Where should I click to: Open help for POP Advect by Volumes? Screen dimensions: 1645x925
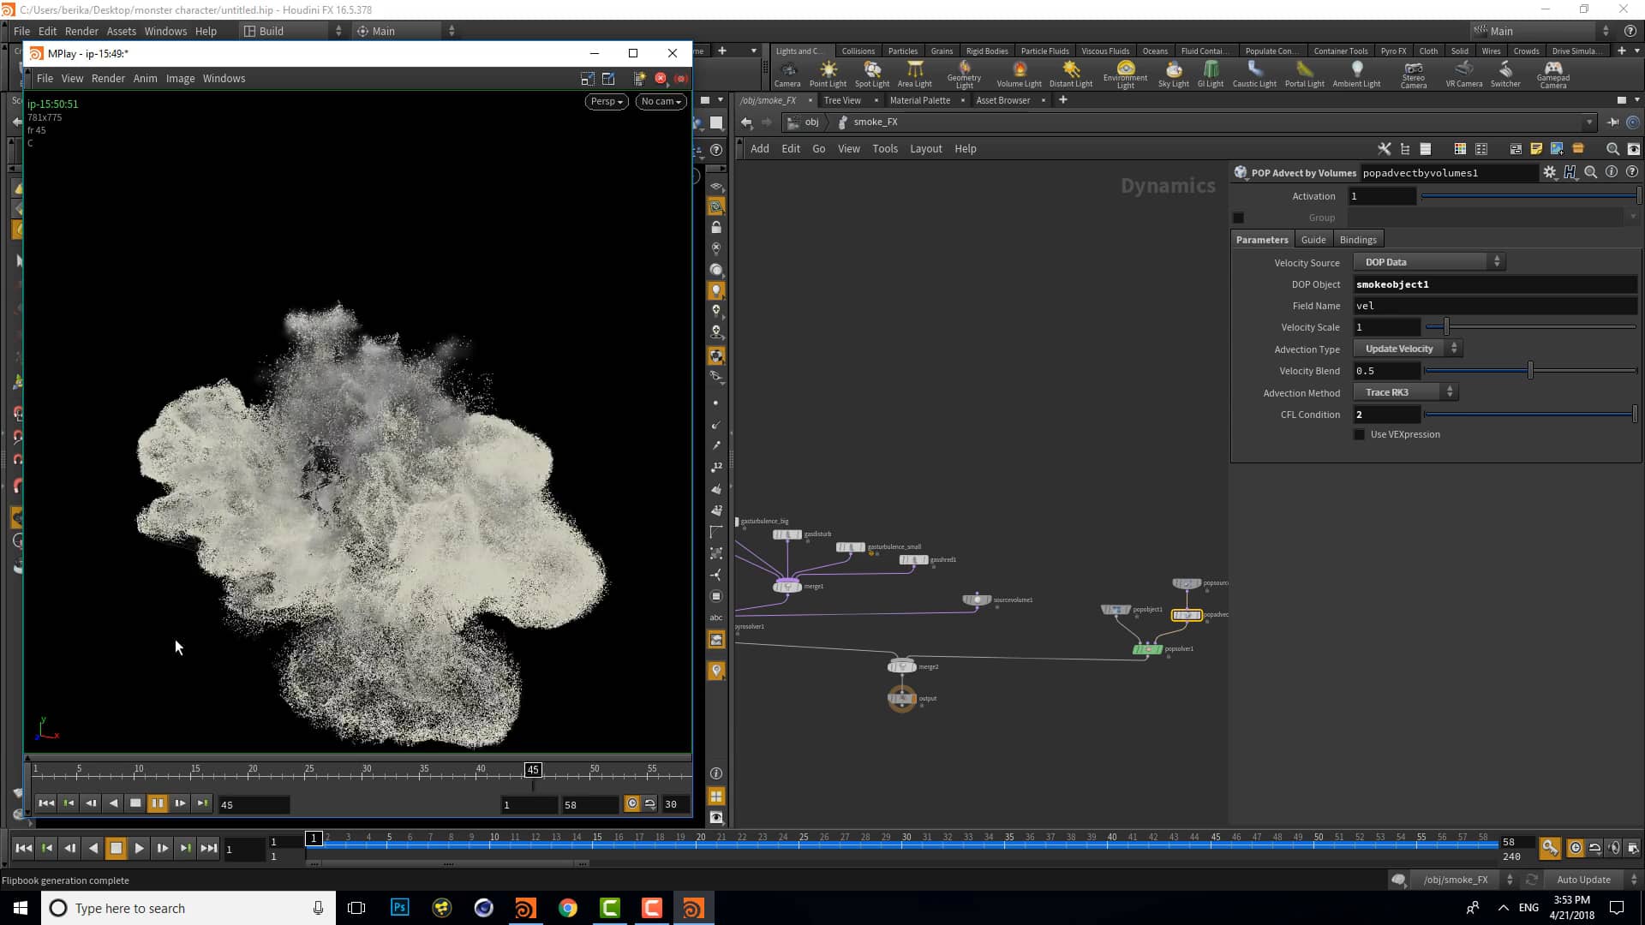(1632, 172)
